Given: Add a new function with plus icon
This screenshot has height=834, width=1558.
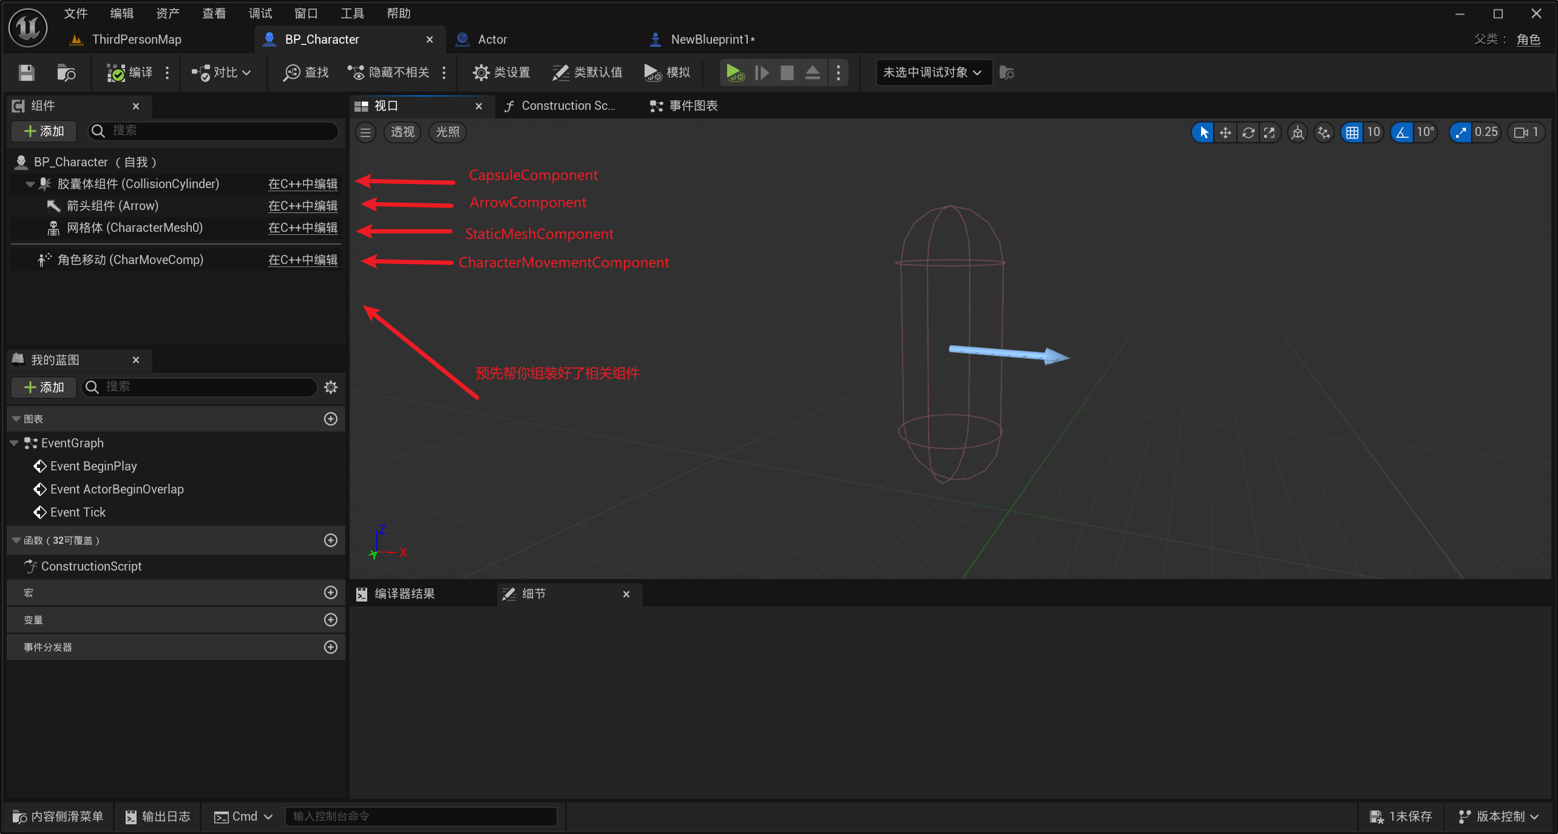Looking at the screenshot, I should point(331,540).
